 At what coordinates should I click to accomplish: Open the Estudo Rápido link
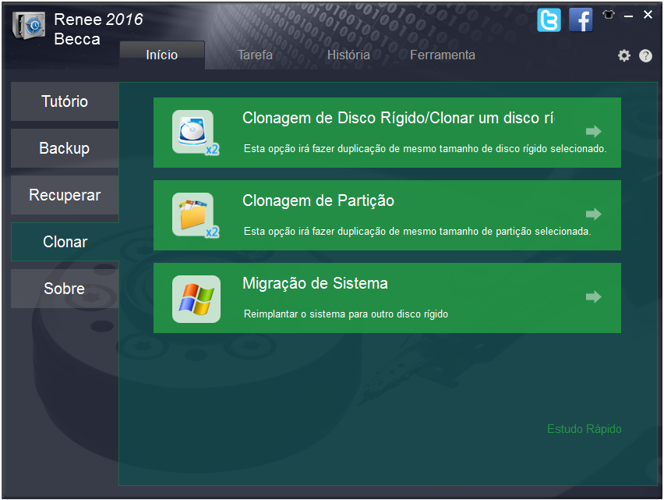tap(584, 429)
